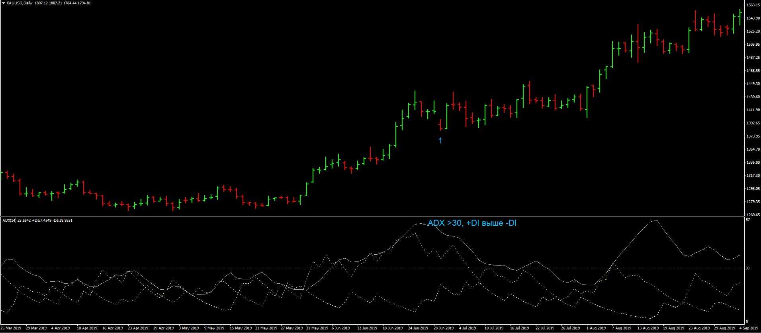
Task: Click the 1563.13 price on the price axis
Action: (x=752, y=5)
